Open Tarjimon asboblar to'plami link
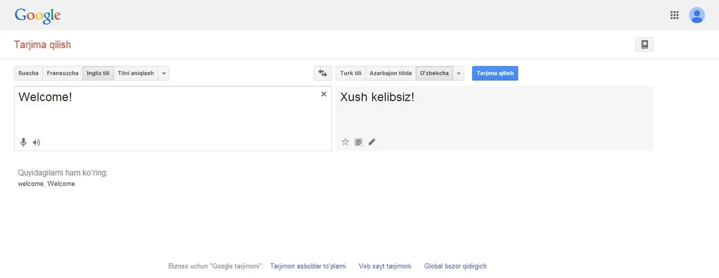 (308, 266)
